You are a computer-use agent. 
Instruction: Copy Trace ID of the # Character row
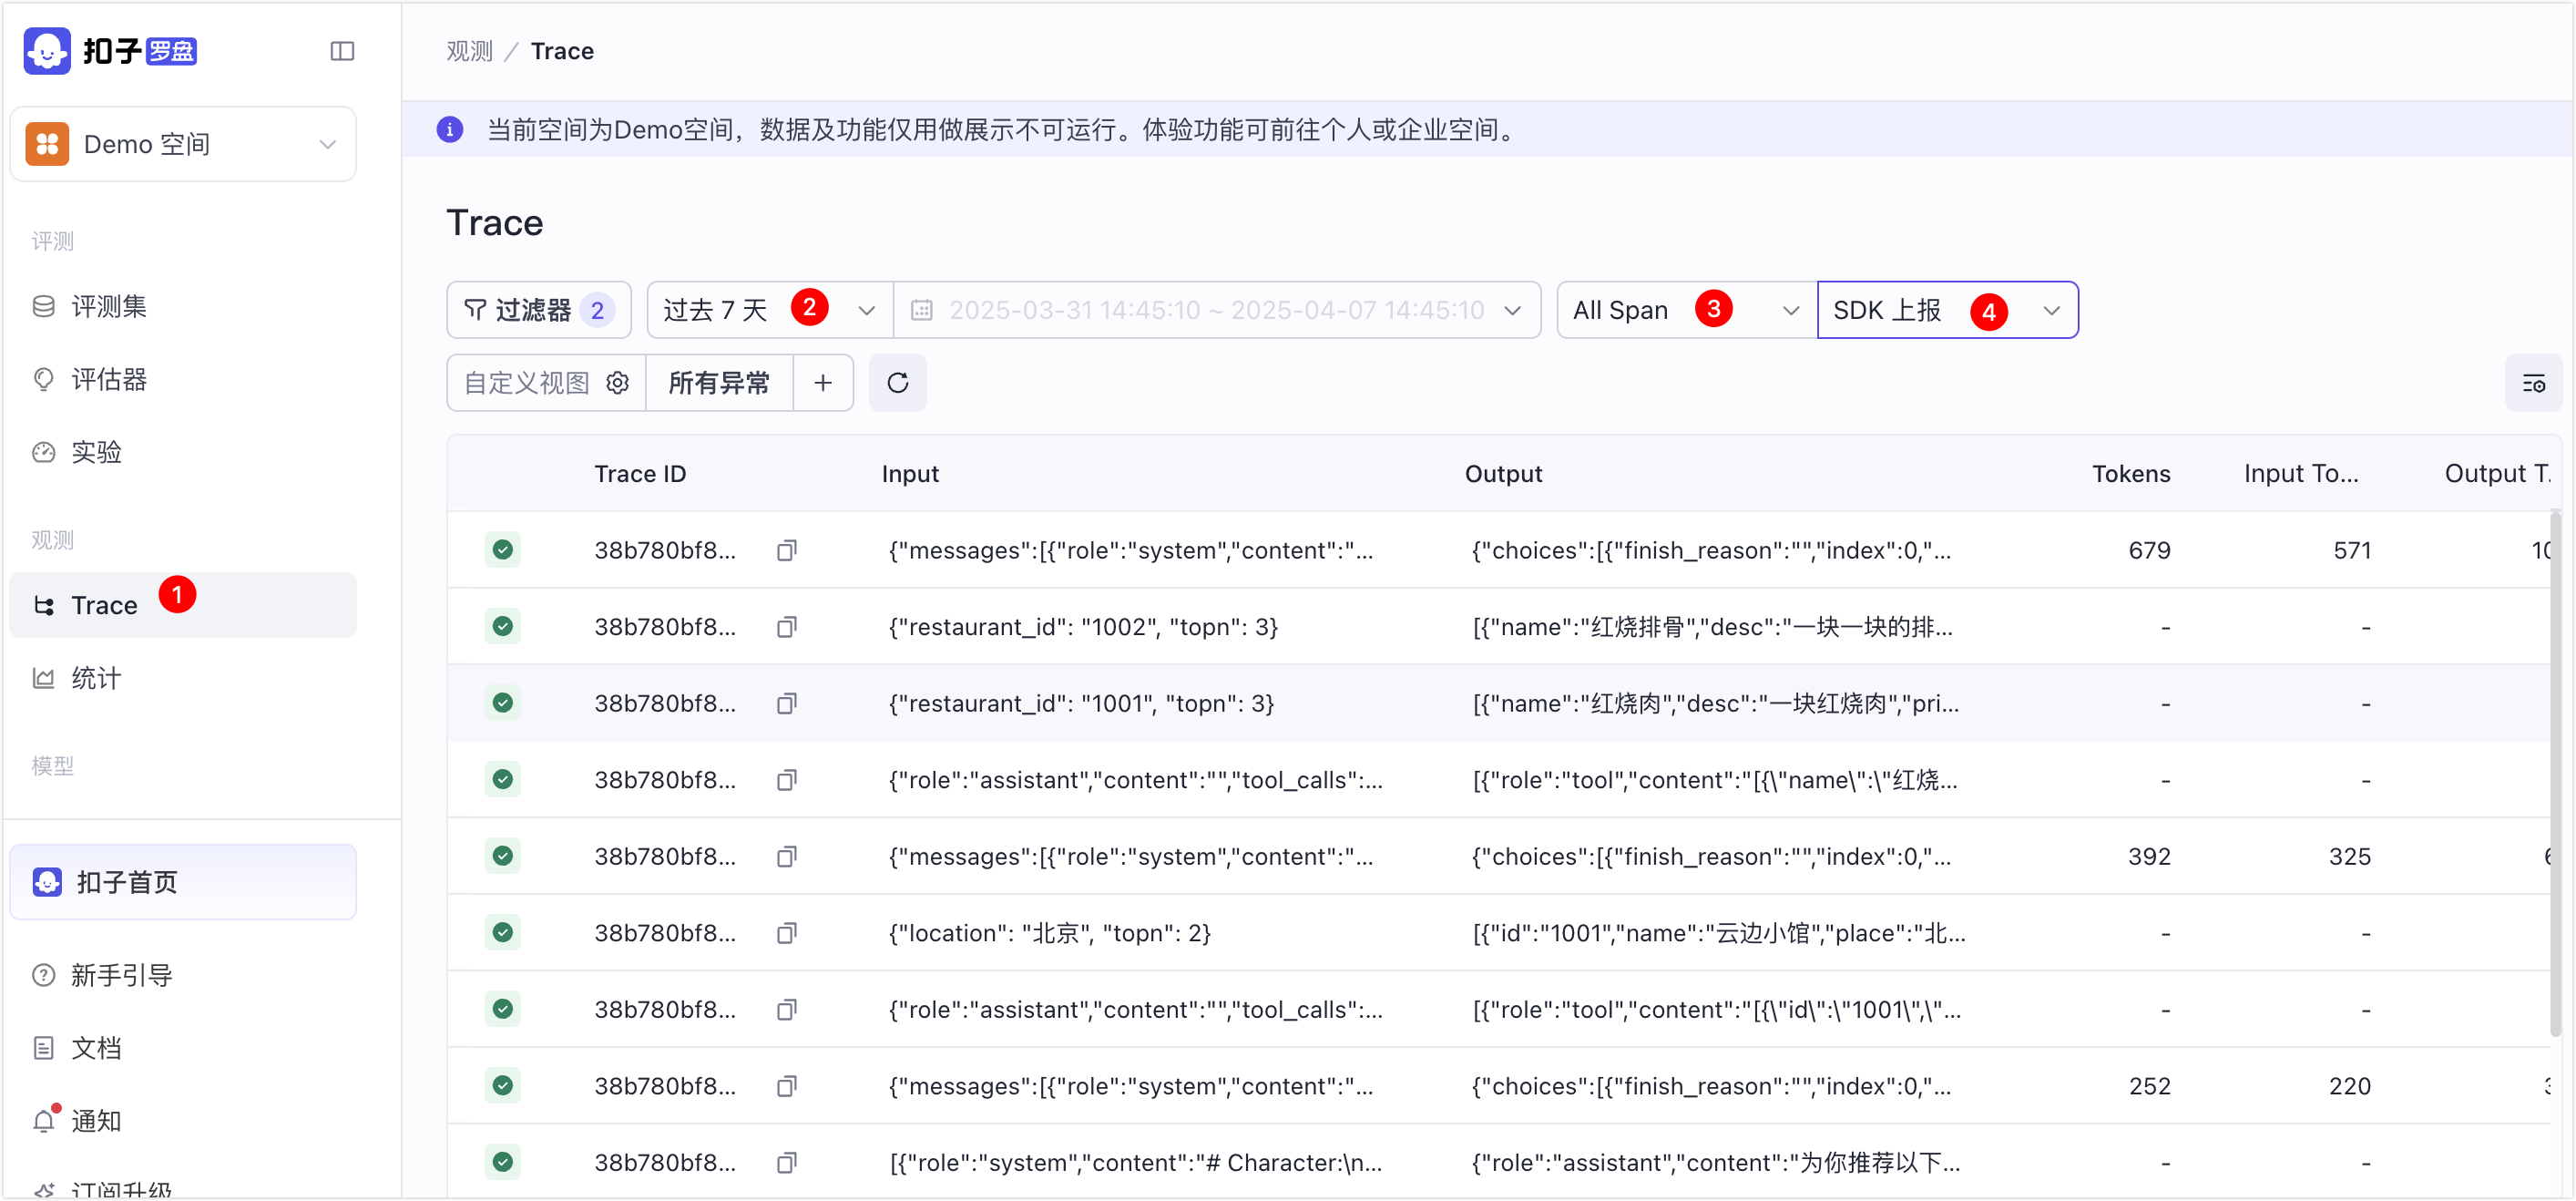pos(787,1163)
